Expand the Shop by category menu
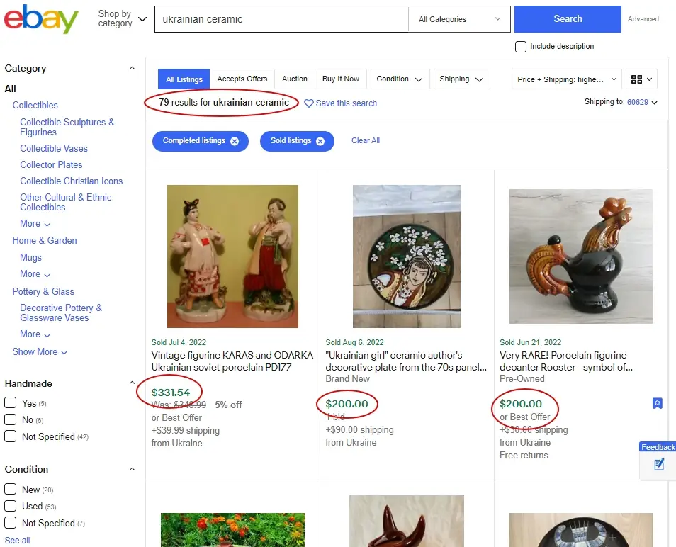 pyautogui.click(x=123, y=19)
